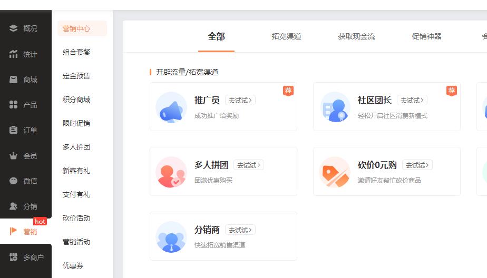487x278 pixels.
Task: Click the 砍价0元购 price tag icon
Action: 335,172
